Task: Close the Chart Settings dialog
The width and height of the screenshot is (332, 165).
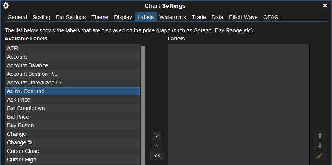Action: 325,5
